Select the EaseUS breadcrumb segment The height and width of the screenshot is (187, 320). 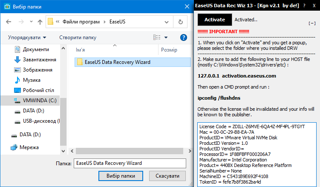point(117,22)
